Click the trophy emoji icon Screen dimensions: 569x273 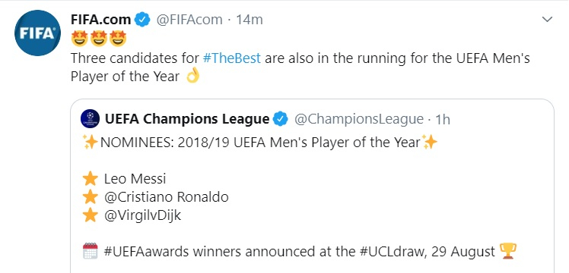click(508, 251)
